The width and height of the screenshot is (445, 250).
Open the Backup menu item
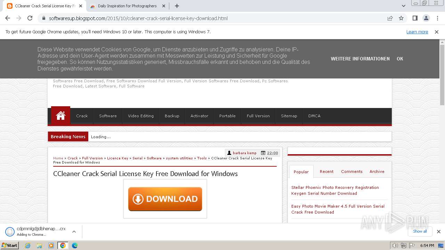[x=172, y=116]
